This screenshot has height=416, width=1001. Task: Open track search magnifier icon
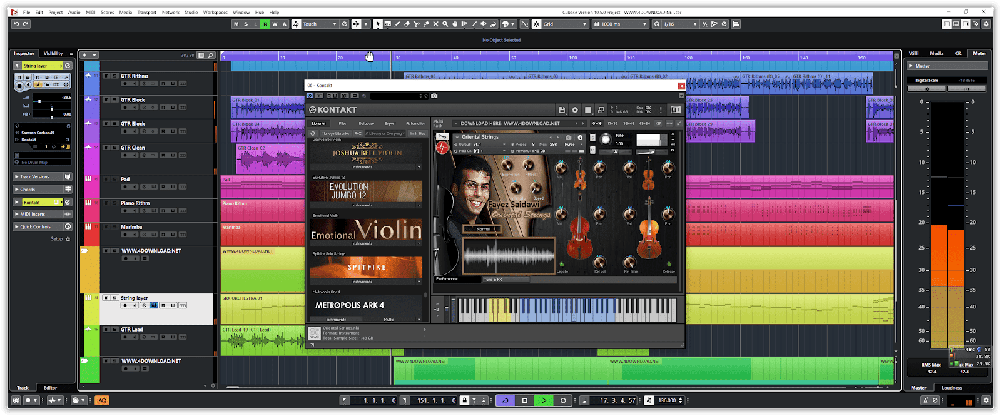pyautogui.click(x=211, y=55)
